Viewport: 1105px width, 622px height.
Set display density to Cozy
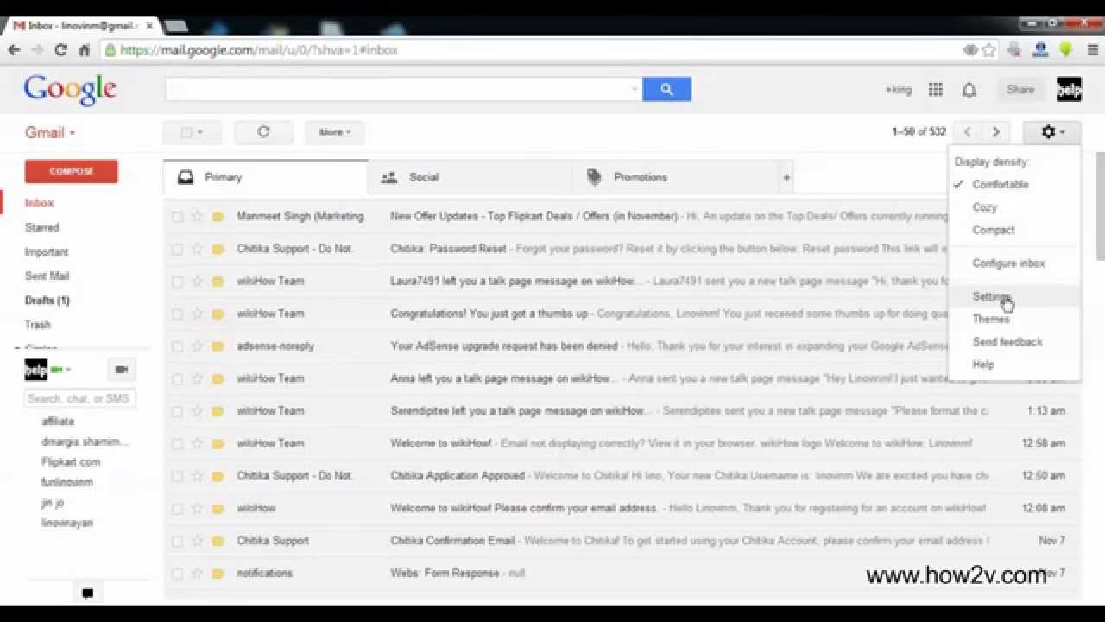[1013, 207]
